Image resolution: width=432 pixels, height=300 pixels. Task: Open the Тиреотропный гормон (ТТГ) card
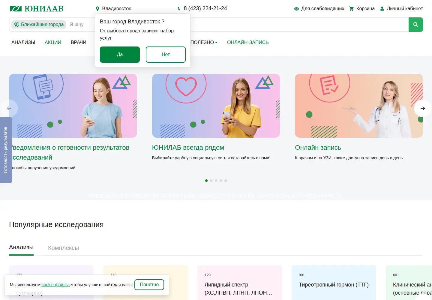pos(334,283)
